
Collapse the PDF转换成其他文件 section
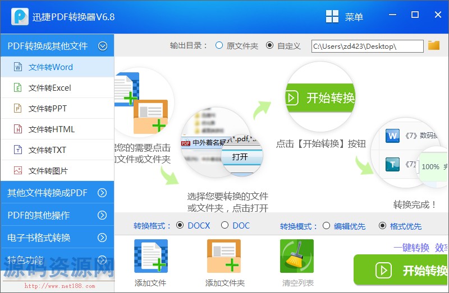pyautogui.click(x=103, y=46)
